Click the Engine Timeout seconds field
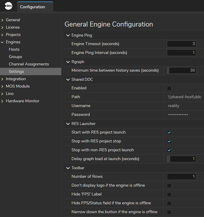Viewport: 204px width, 217px height. (181, 44)
